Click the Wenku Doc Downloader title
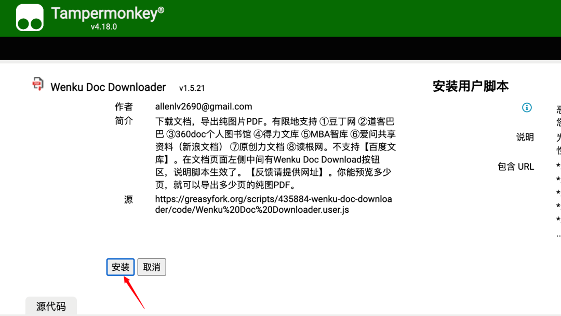This screenshot has width=561, height=316. [108, 87]
